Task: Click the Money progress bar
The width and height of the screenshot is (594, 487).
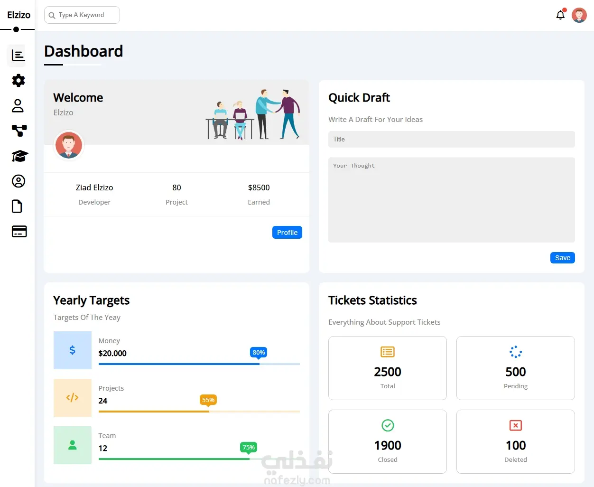Action: 199,364
